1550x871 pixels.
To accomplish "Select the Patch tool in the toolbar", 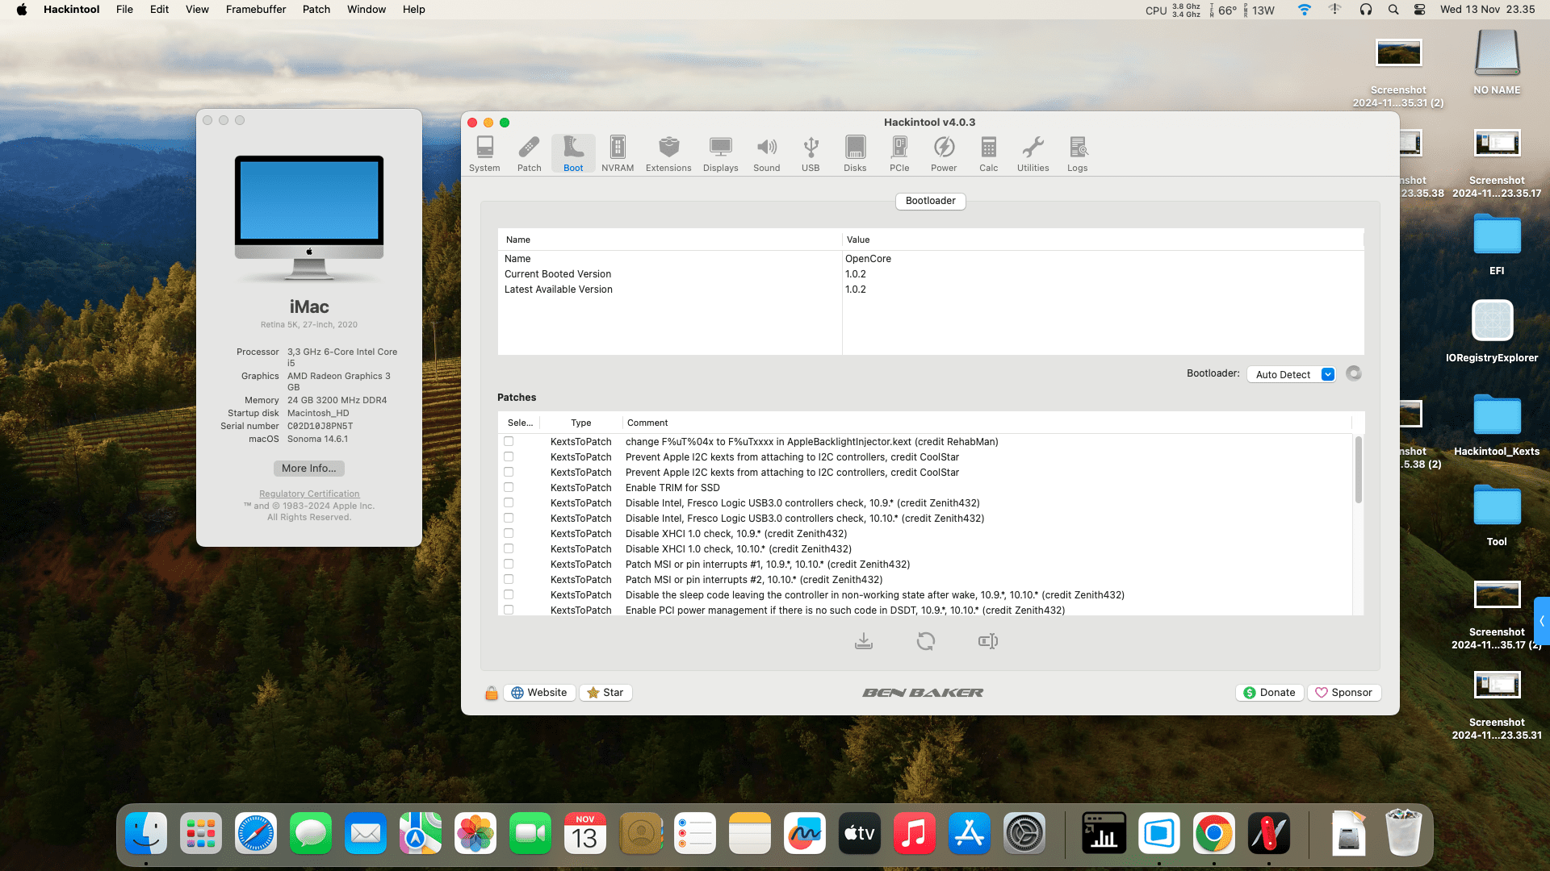I will coord(529,153).
